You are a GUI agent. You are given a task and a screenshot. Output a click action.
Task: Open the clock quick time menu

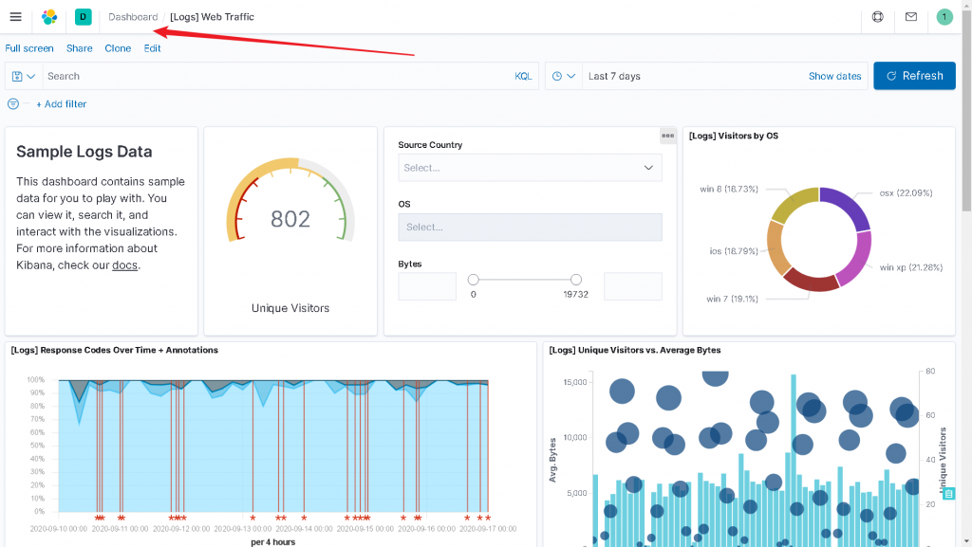point(564,76)
